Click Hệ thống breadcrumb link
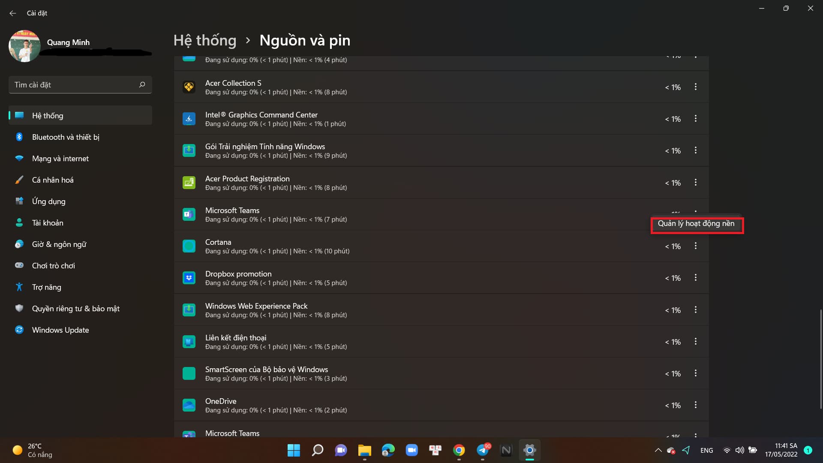Screen dimensions: 823x463 [205, 40]
